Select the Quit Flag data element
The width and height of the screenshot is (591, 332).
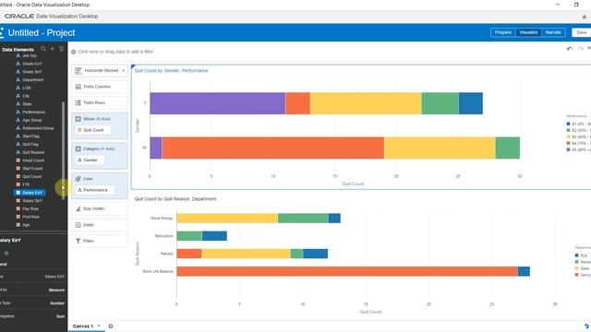30,144
